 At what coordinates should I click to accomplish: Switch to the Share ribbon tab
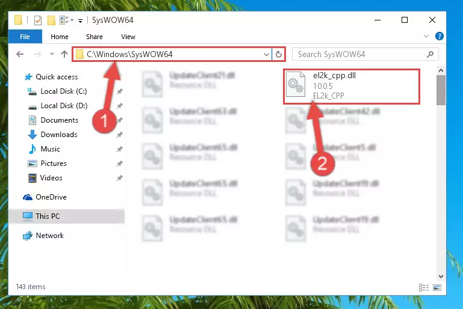(x=95, y=37)
